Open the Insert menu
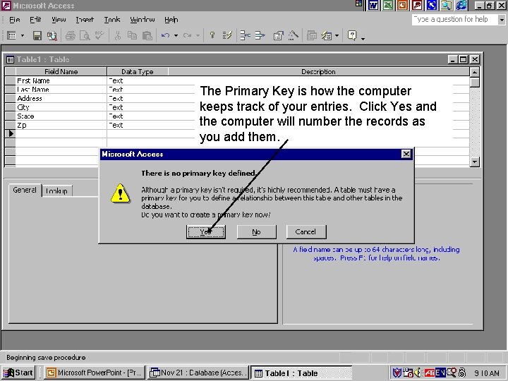Screen dimensions: 508x381 pos(85,20)
